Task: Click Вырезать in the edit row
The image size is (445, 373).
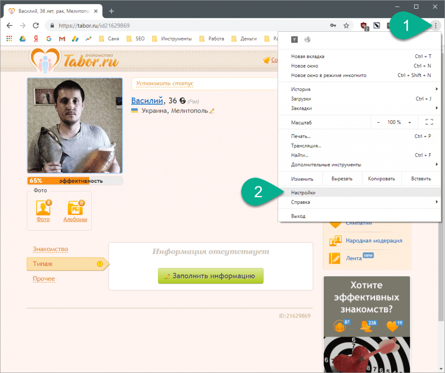Action: [342, 179]
